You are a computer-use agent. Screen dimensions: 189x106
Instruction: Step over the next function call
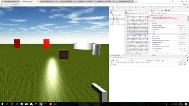tap(154, 11)
